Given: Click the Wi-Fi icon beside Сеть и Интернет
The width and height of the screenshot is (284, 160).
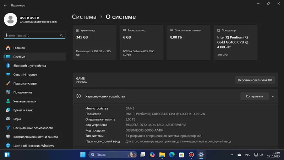Looking at the screenshot, I should 8,75.
